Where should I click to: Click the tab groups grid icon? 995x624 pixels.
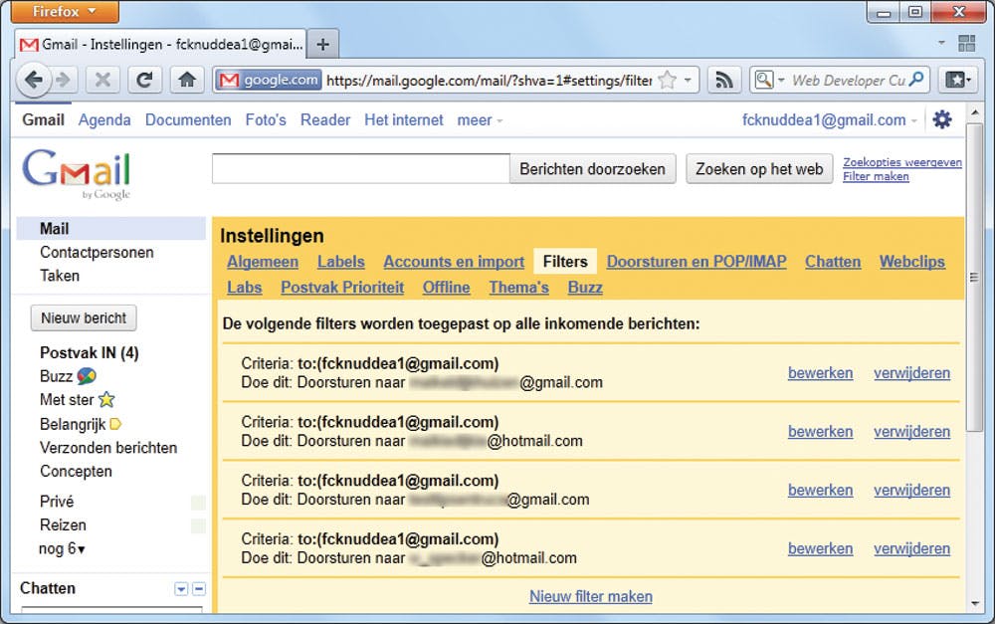click(x=966, y=43)
